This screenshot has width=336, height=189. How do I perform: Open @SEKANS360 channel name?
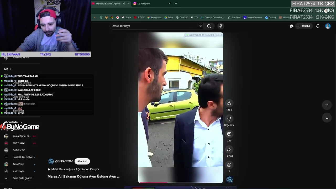(x=64, y=161)
